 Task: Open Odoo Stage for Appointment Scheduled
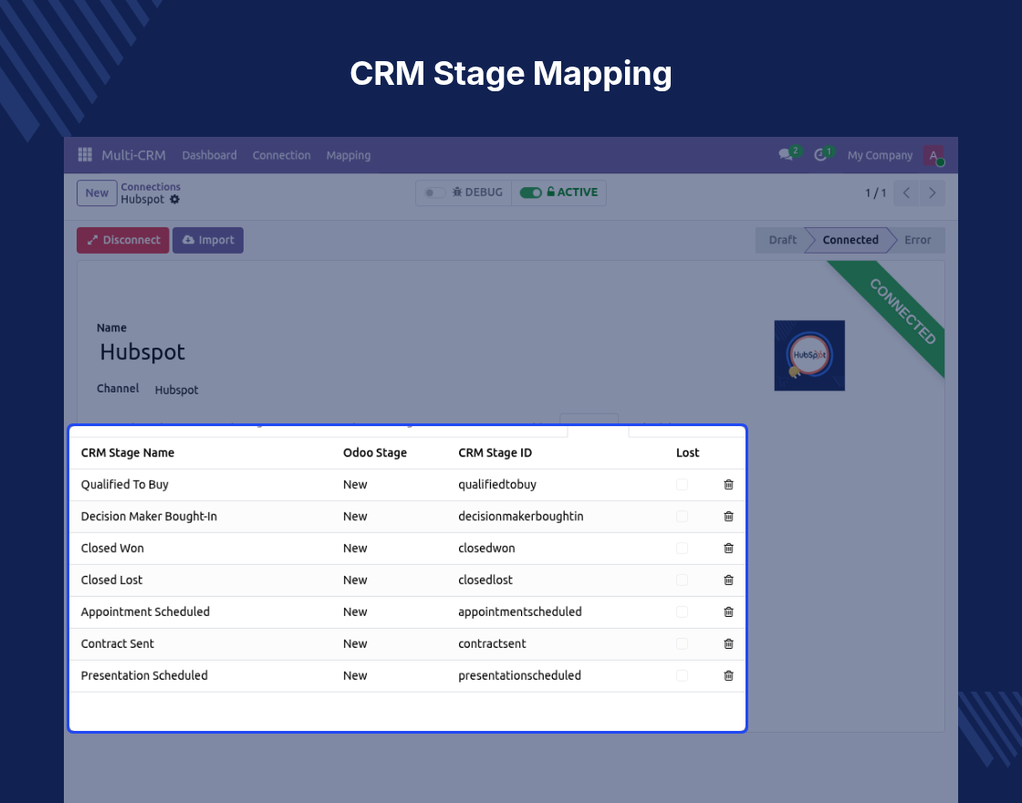[355, 612]
